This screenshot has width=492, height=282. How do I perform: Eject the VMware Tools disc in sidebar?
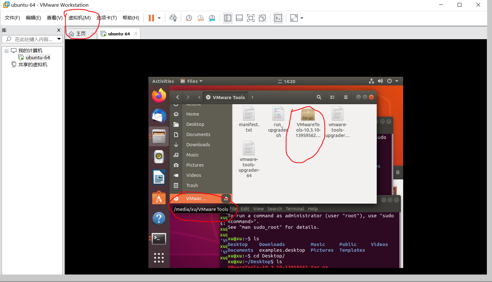pos(226,199)
